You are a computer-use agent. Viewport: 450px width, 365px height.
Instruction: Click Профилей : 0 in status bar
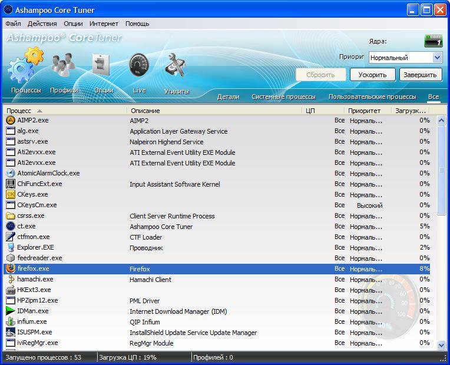point(213,357)
